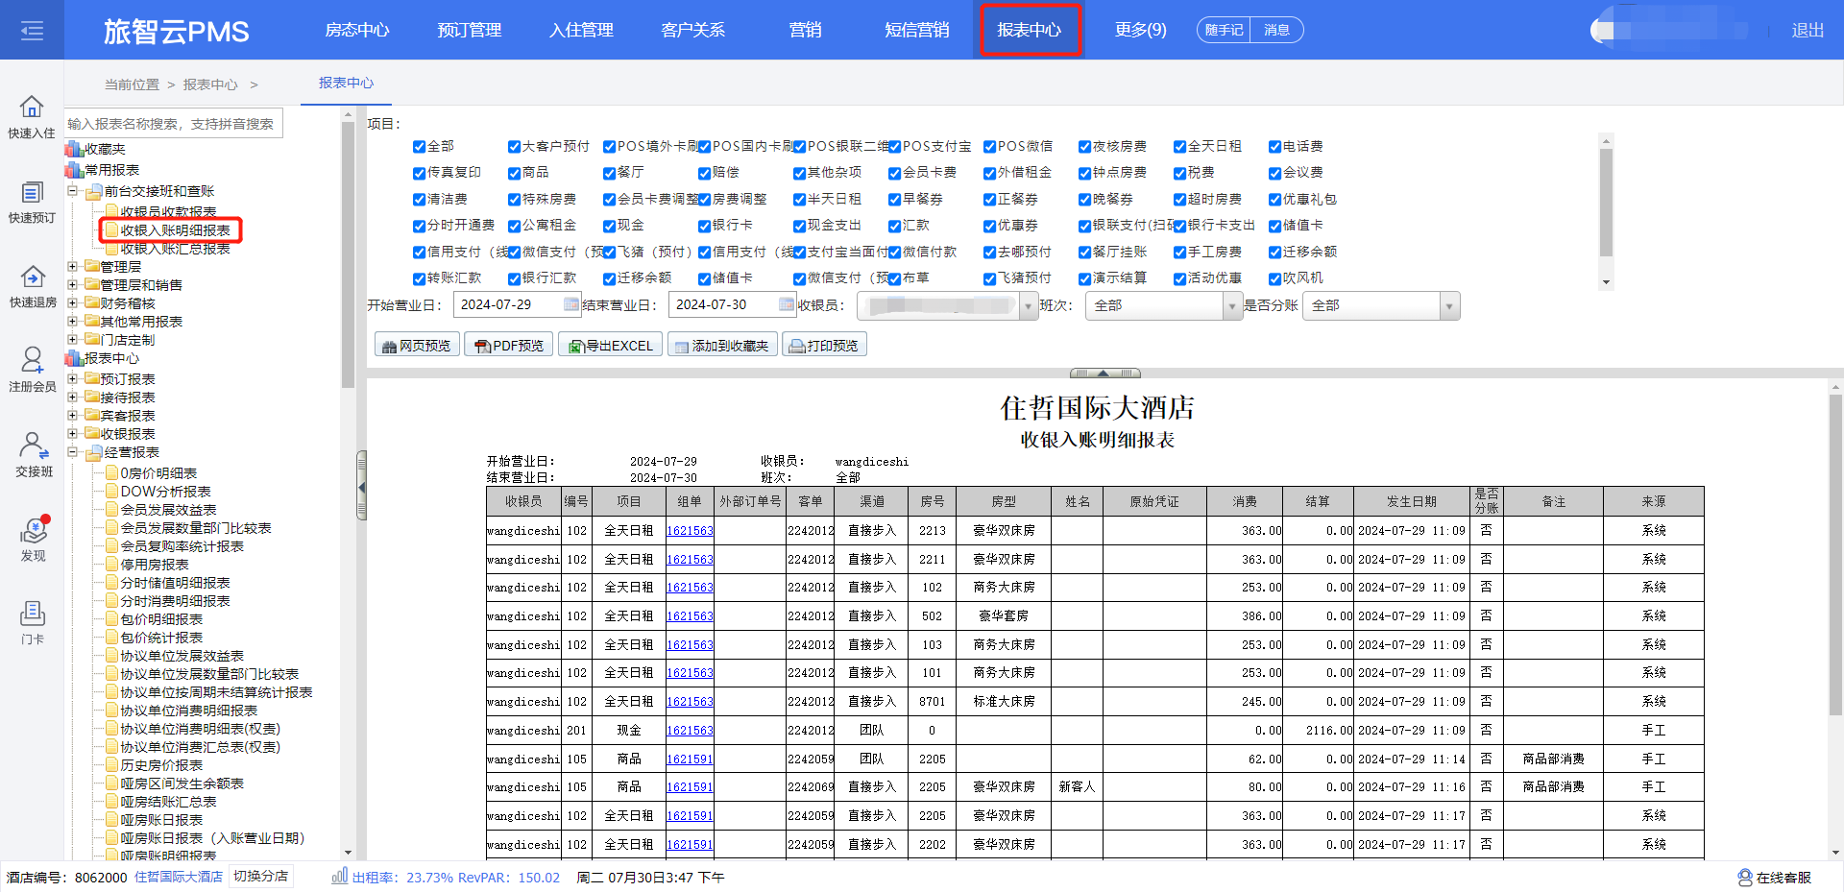The width and height of the screenshot is (1844, 892).
Task: Uncheck 吹风机 checkbox
Action: (1274, 278)
